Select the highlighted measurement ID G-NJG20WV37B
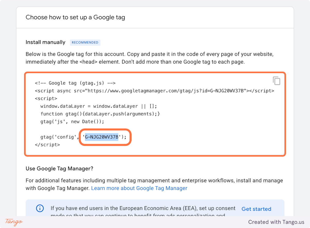This screenshot has width=310, height=228. (102, 137)
